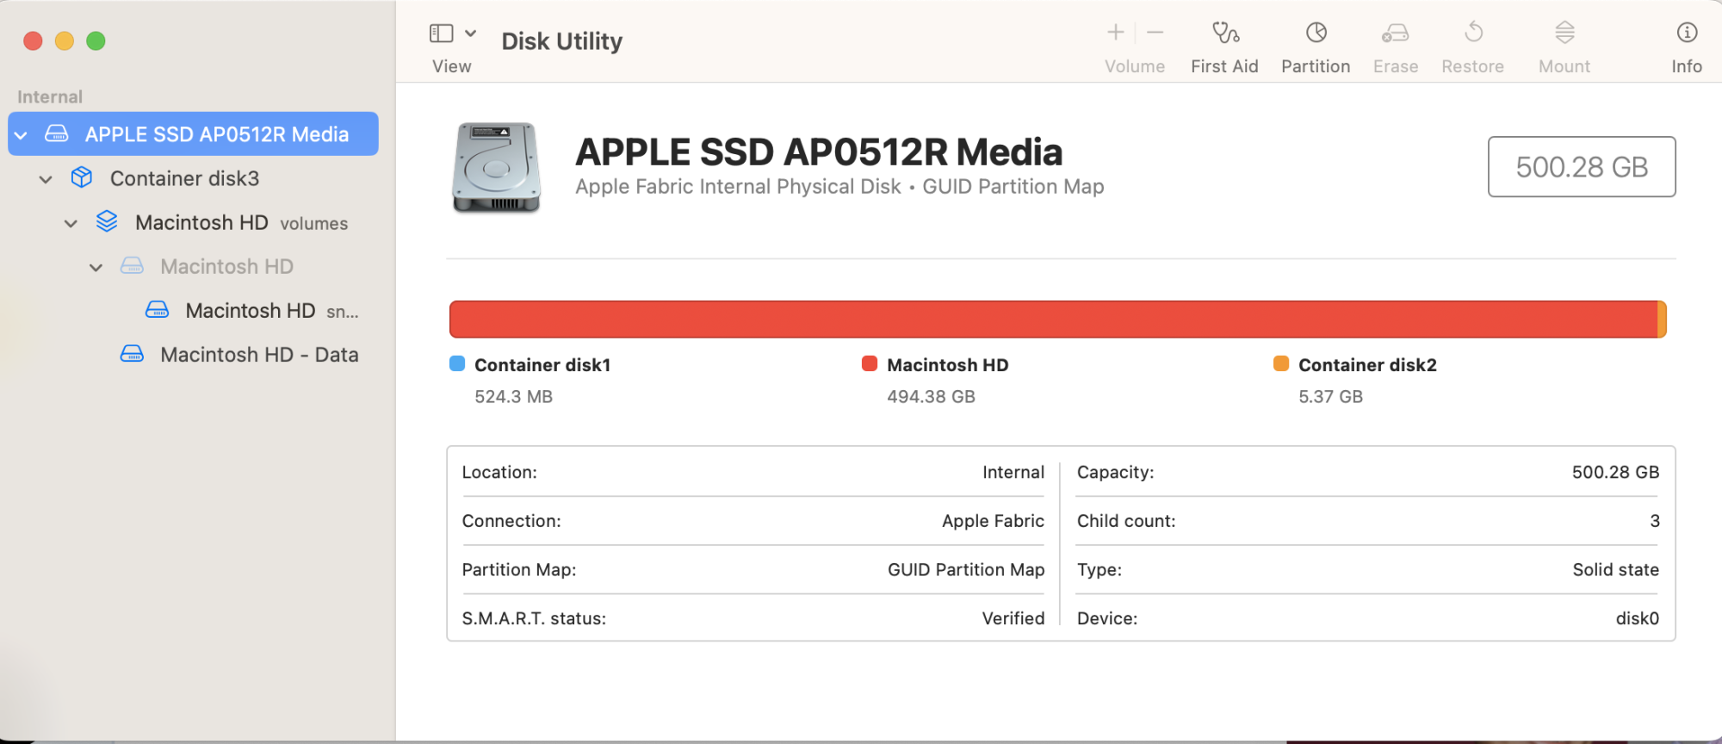Open the sidebar View options
The image size is (1722, 744).
coord(442,34)
